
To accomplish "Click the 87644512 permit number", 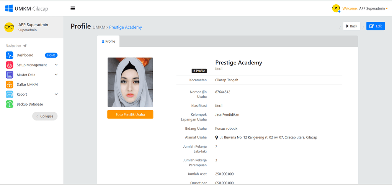I will [223, 92].
